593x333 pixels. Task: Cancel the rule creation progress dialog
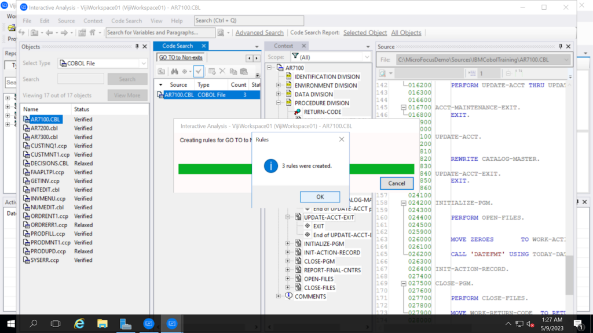(x=396, y=183)
